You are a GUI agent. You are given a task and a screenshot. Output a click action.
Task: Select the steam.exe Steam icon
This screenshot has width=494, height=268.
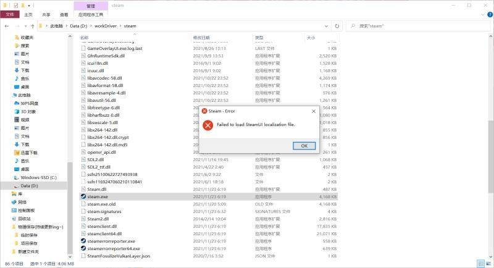(83, 196)
